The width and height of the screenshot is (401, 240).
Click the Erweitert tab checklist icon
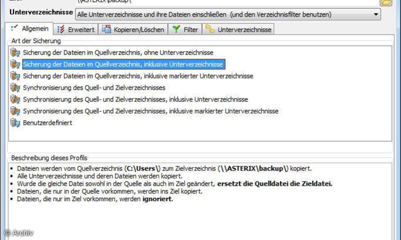point(61,29)
